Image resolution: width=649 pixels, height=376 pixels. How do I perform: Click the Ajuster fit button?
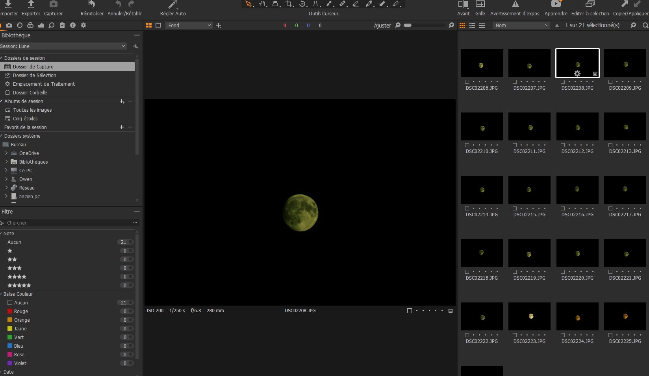(x=382, y=26)
